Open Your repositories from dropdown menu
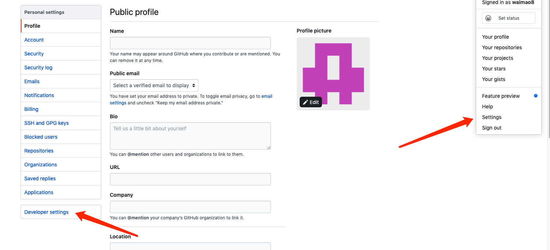 502,47
